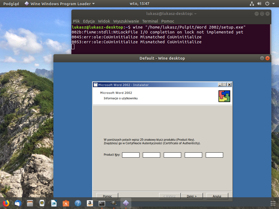Viewport: 279px width, 209px height.
Task: Click the Wstecz button in the installer
Action: [x=170, y=196]
